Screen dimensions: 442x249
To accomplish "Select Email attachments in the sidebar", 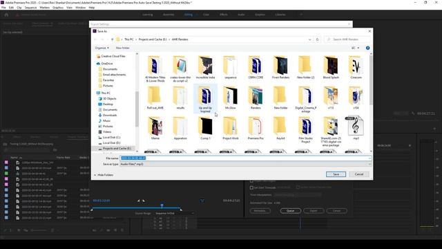I will pyautogui.click(x=112, y=75).
